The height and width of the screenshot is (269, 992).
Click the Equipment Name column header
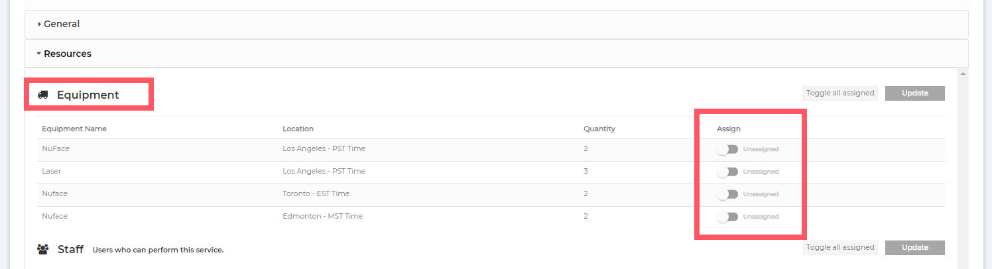pyautogui.click(x=74, y=129)
